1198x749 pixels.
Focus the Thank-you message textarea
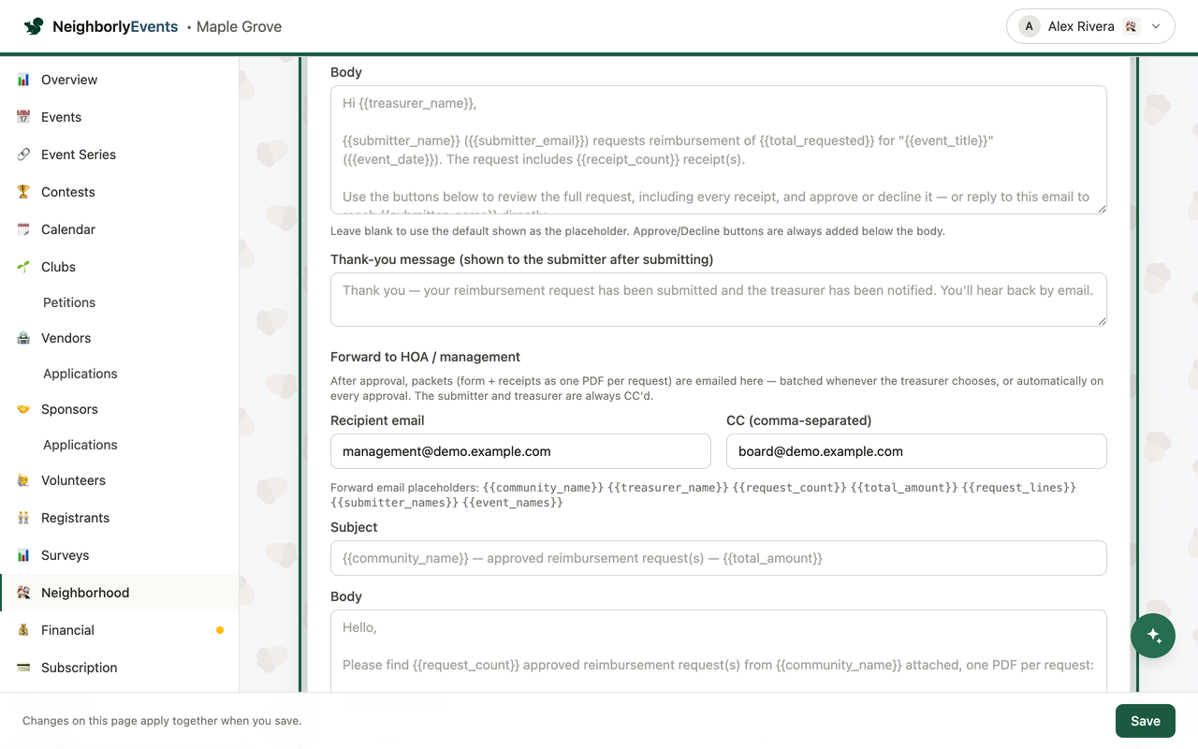719,300
